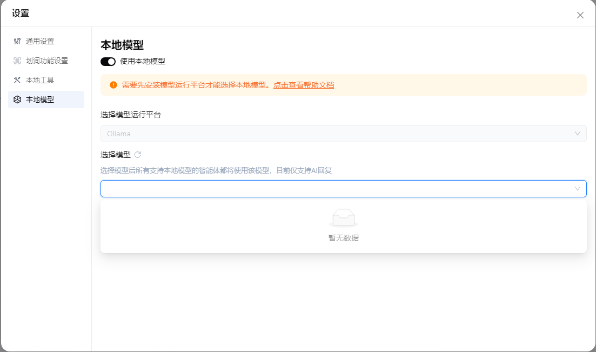Click the sliders icon beside 通用设置
596x352 pixels.
coord(17,41)
